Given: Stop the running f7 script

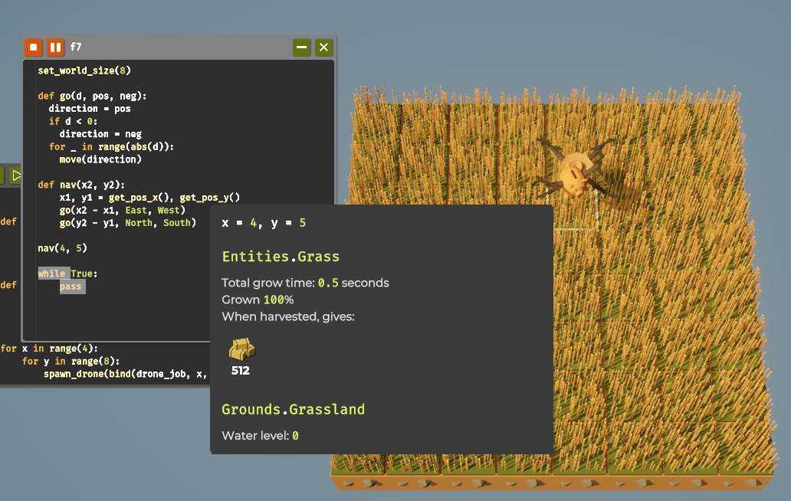Looking at the screenshot, I should coord(33,47).
